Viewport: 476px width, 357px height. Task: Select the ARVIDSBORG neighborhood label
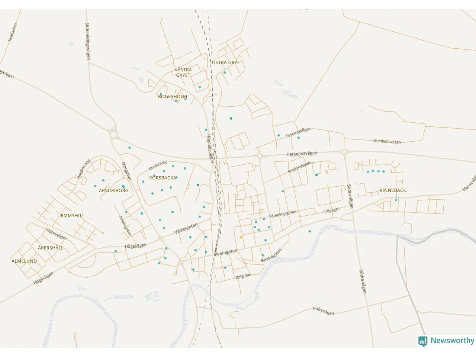(113, 190)
